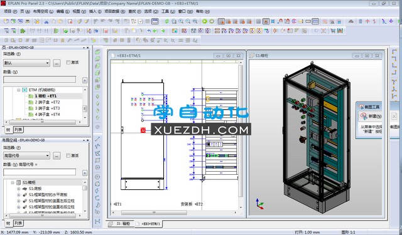Click the ... button beside 默认 filter
The width and height of the screenshot is (402, 235).
pos(57,63)
